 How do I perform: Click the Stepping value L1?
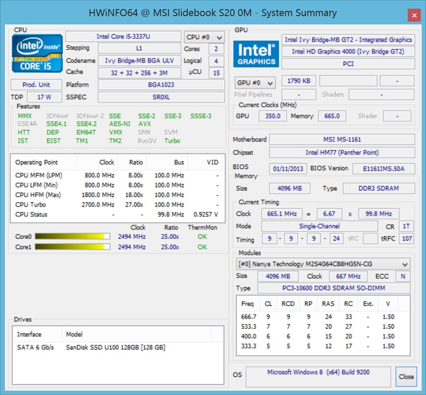tap(139, 48)
